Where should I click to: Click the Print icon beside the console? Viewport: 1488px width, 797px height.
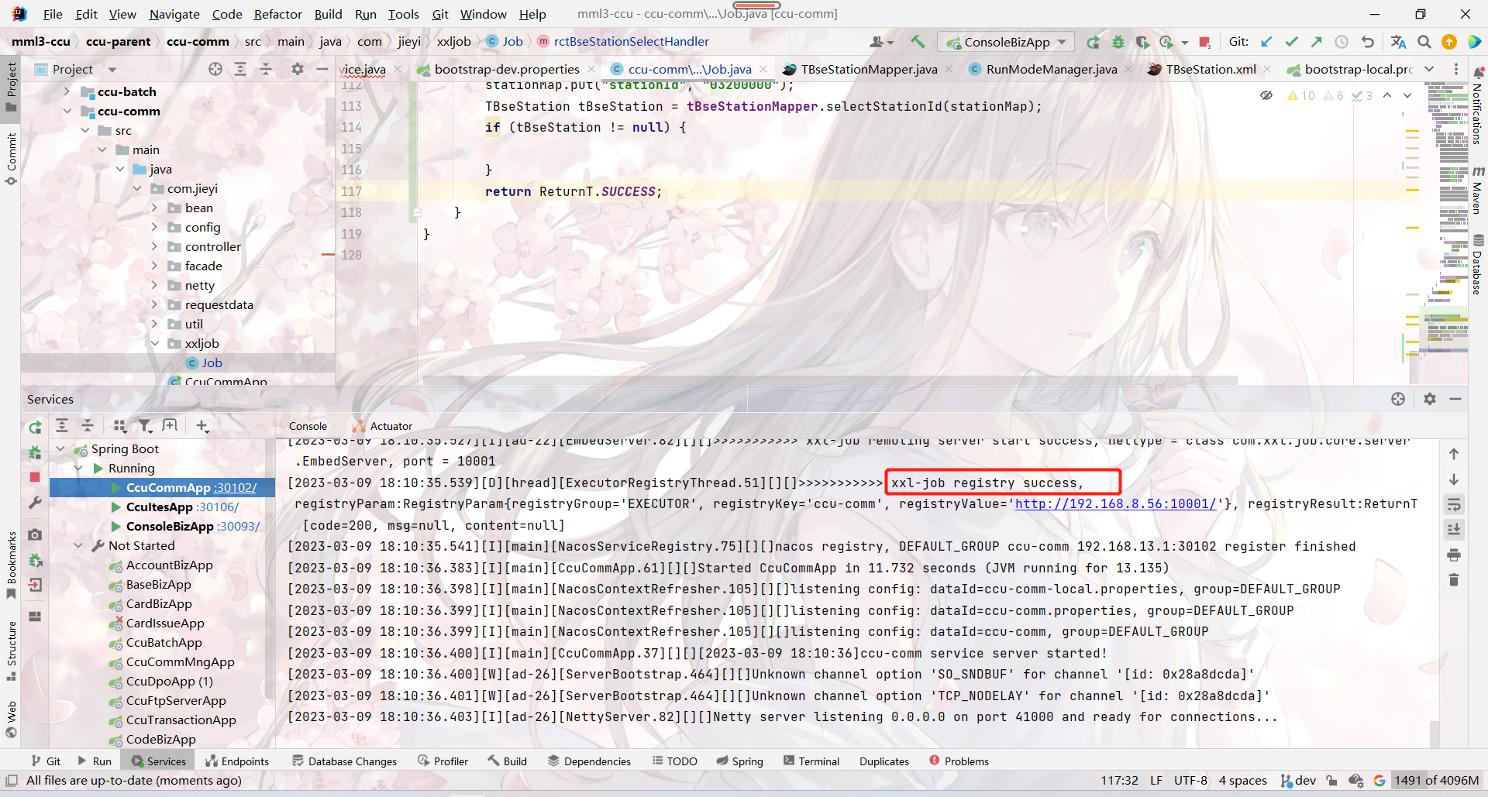point(1454,555)
